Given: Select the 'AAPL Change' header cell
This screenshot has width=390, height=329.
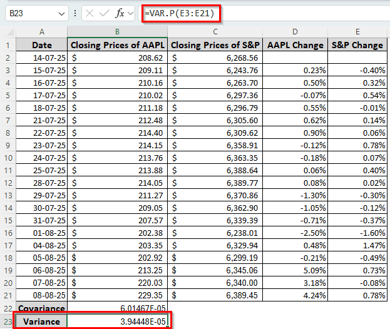Looking at the screenshot, I should 295,45.
